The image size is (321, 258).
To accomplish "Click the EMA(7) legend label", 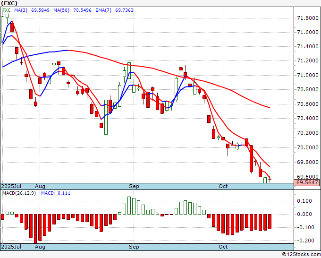I will [103, 10].
